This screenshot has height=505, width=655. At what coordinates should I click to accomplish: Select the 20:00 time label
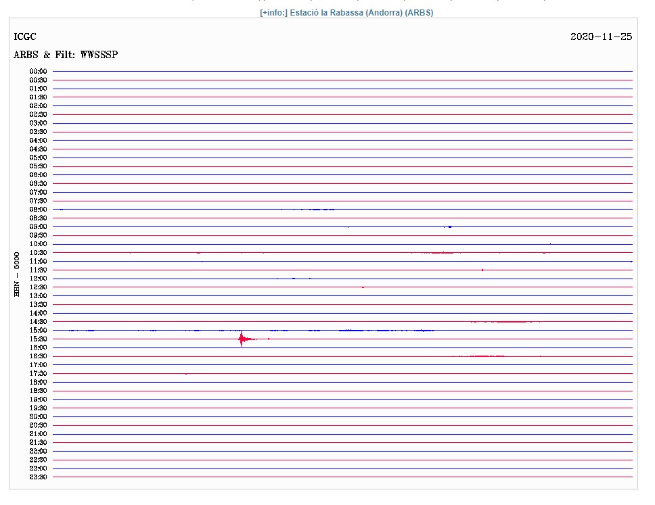pos(38,416)
